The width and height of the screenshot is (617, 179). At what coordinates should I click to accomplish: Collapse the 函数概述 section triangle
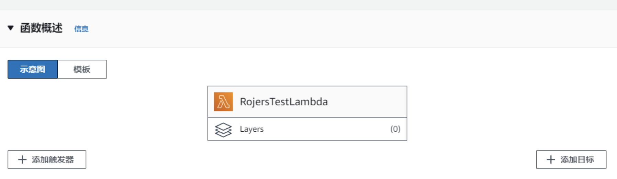click(x=11, y=28)
